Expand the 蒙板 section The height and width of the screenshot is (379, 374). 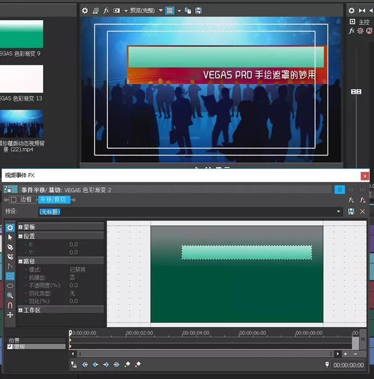point(21,227)
